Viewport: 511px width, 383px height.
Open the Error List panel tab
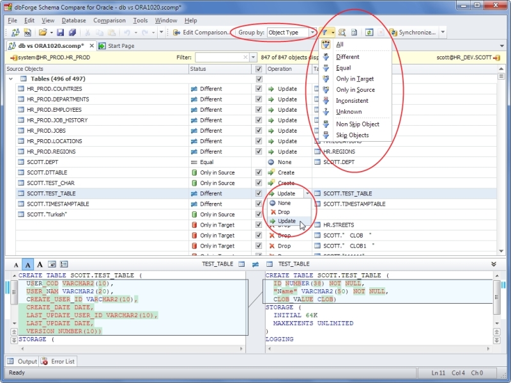pyautogui.click(x=58, y=361)
